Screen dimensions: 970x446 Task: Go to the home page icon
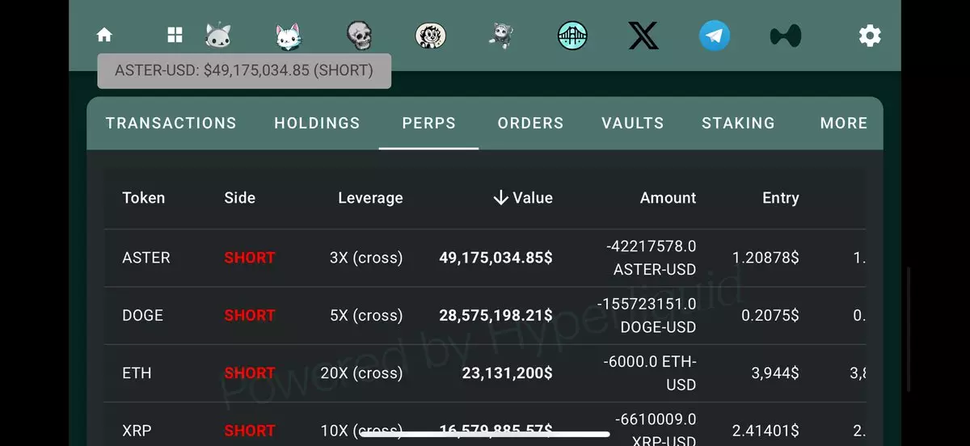coord(104,35)
